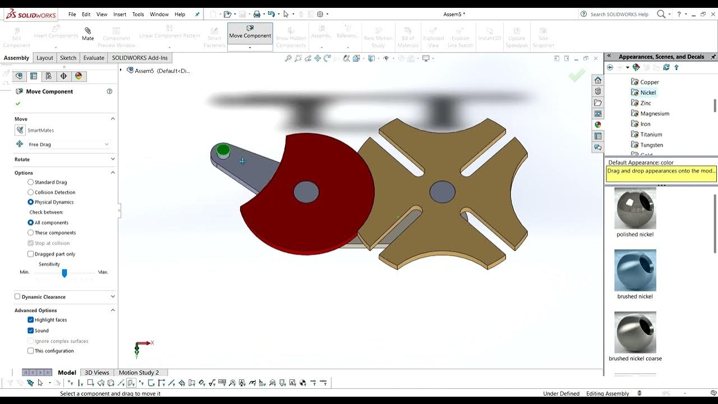Screen dimensions: 718x404
Task: Select the Nickel appearance folder
Action: (x=643, y=93)
